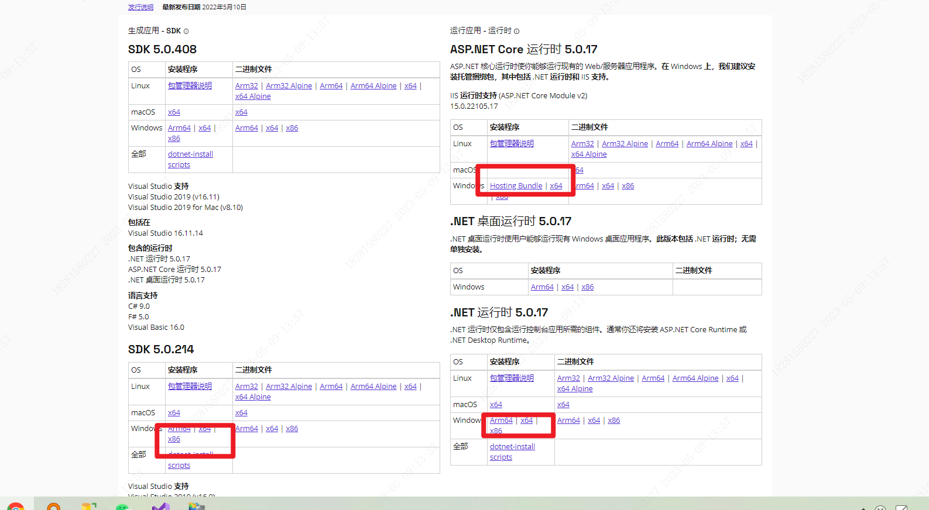929x510 pixels.
Task: Download macOS x64 binary for SDK 5.0.214
Action: tap(241, 412)
